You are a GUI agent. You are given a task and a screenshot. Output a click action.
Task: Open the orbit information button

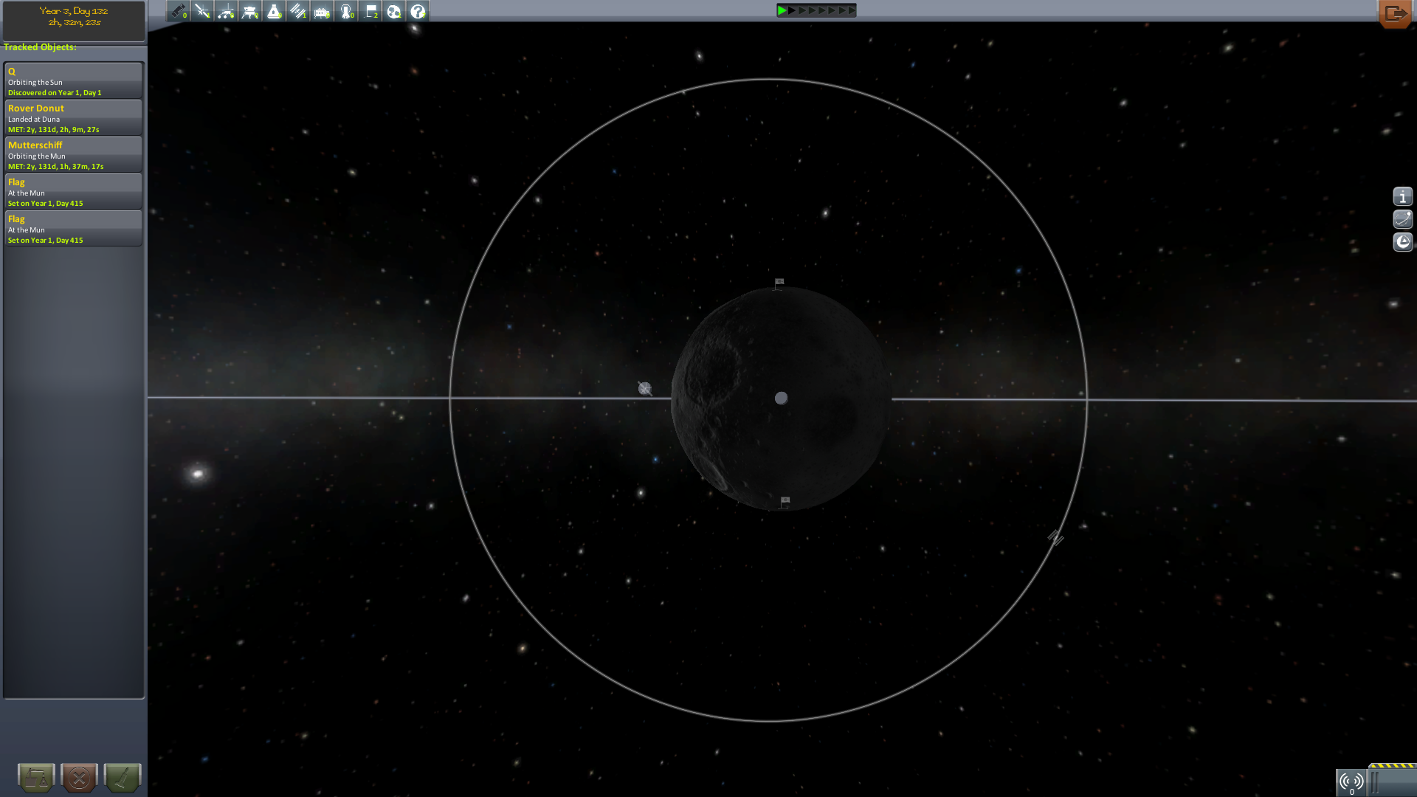click(x=1402, y=219)
